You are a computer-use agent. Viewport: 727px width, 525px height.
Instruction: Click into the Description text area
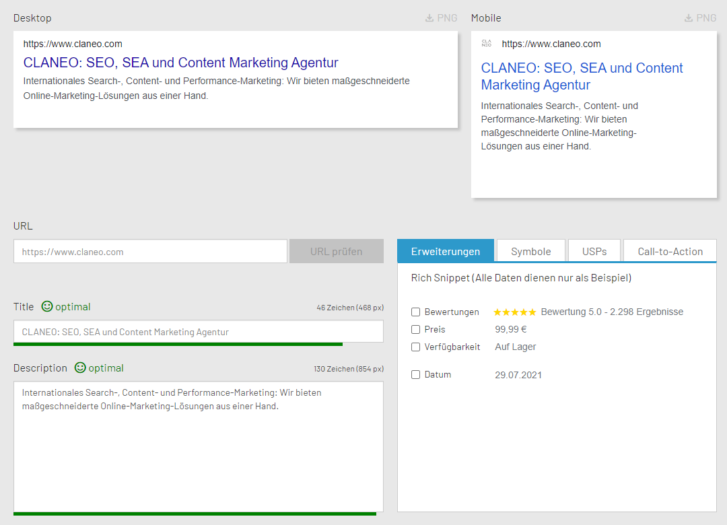click(x=199, y=447)
